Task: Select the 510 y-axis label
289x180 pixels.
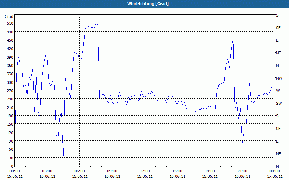Action: point(10,23)
